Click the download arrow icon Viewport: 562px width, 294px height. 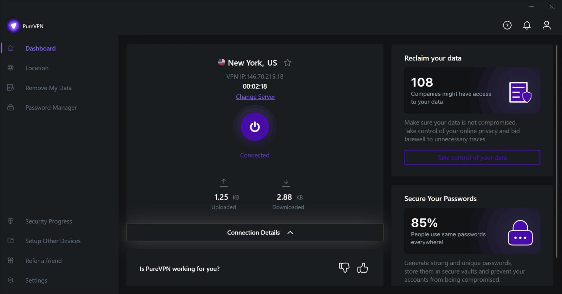(x=286, y=182)
